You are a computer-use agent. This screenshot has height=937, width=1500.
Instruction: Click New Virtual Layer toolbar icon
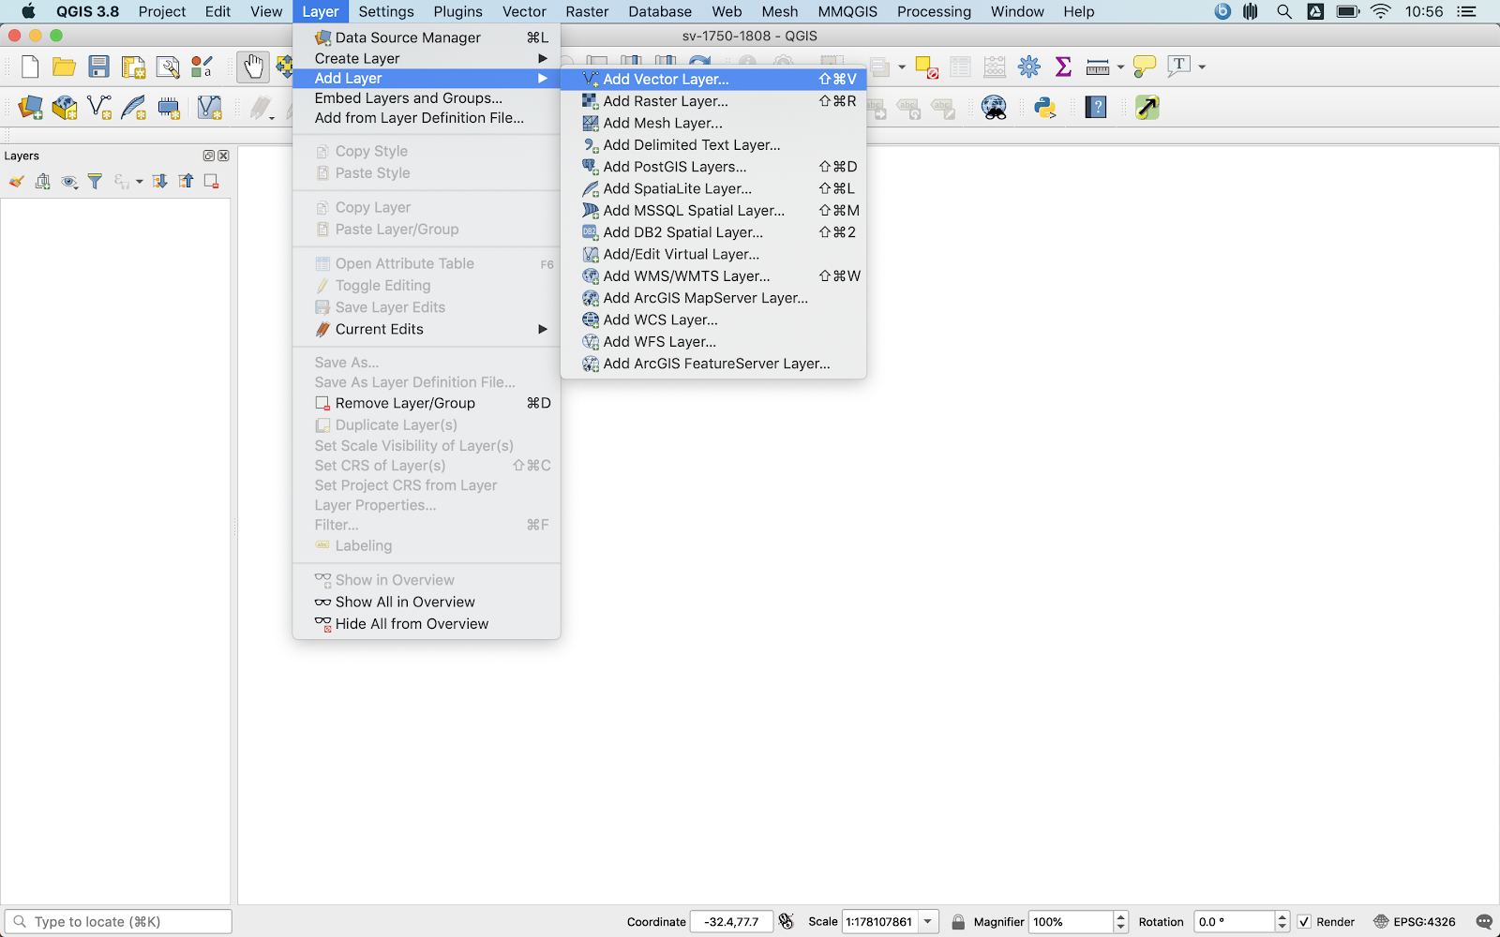click(210, 108)
